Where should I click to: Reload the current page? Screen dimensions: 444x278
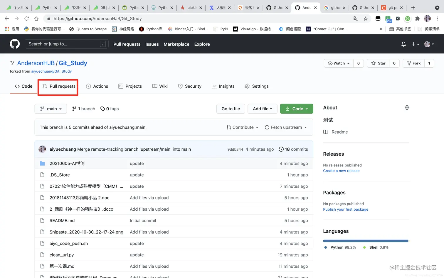click(26, 19)
